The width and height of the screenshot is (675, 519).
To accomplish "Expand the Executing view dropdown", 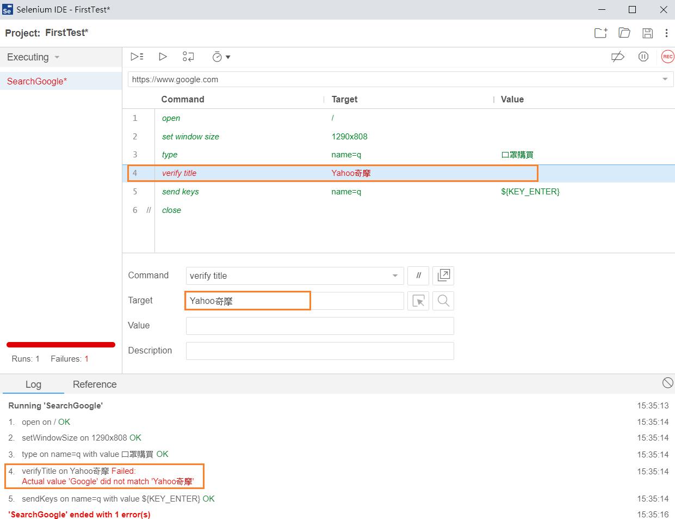I will [33, 57].
